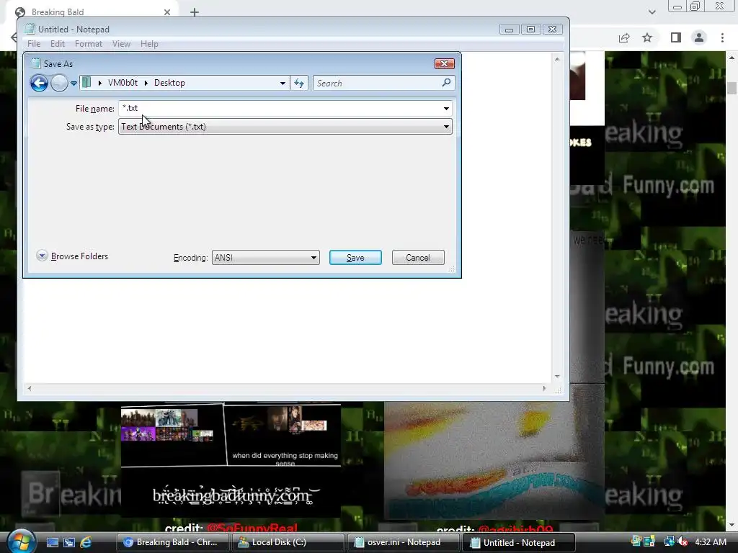Click Switch between windows quick launch icon
This screenshot has width=738, height=553.
tap(69, 543)
